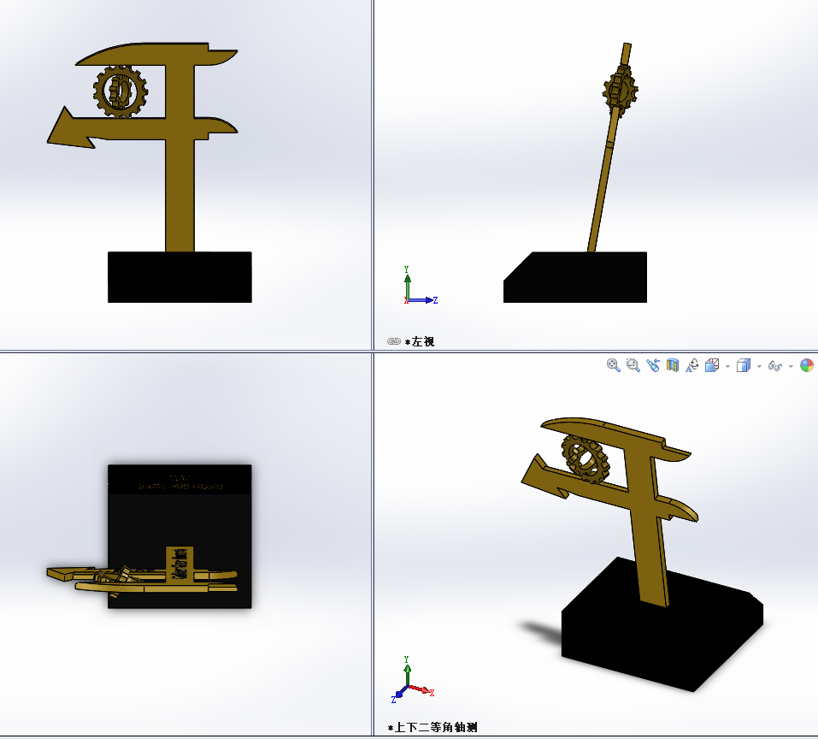Click the coordinate triad in left view
The image size is (818, 739).
click(x=421, y=286)
